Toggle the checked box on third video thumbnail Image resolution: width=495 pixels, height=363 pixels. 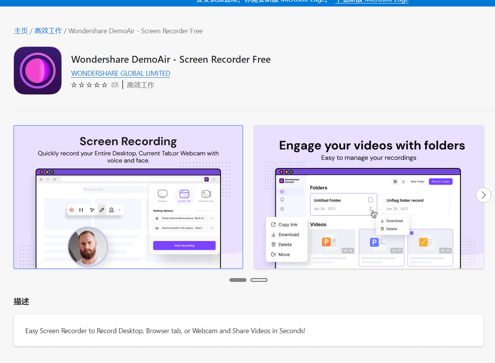412,233
